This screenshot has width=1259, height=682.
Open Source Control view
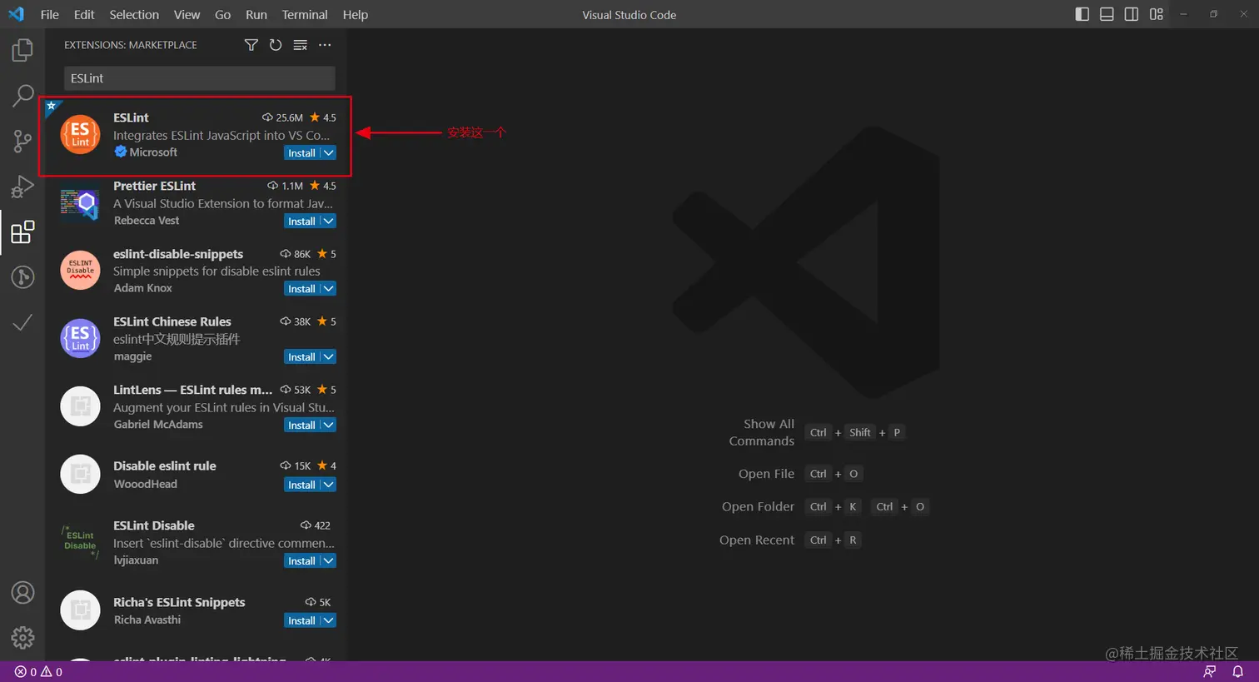[x=22, y=141]
